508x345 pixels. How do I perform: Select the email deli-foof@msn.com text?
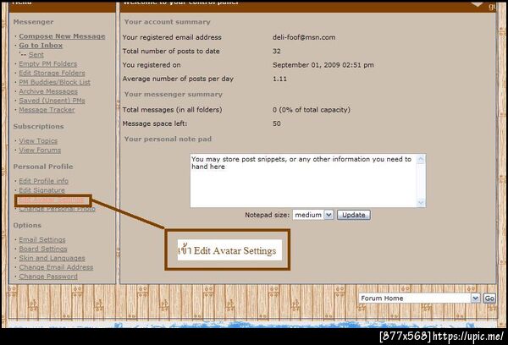coord(304,37)
